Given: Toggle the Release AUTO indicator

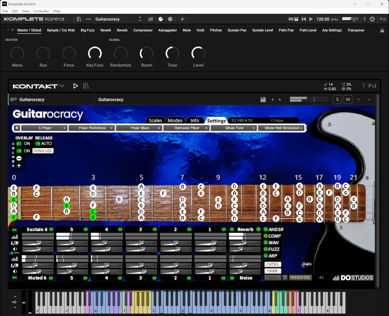Looking at the screenshot, I should 38,144.
